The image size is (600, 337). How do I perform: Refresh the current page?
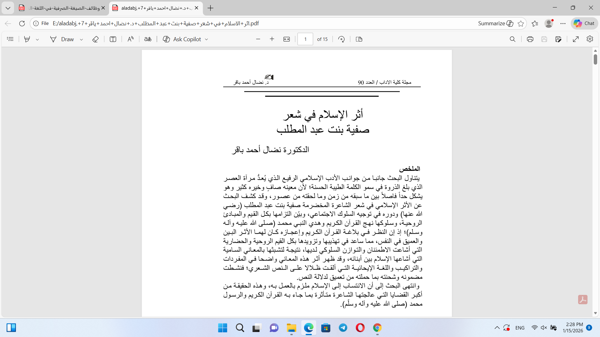pos(22,23)
